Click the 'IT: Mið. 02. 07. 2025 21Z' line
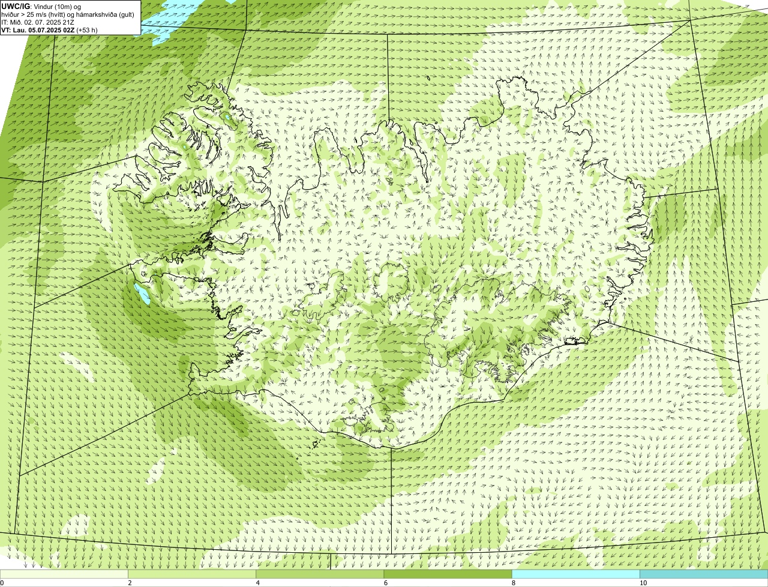Screen dimensions: 768x587 [38, 22]
